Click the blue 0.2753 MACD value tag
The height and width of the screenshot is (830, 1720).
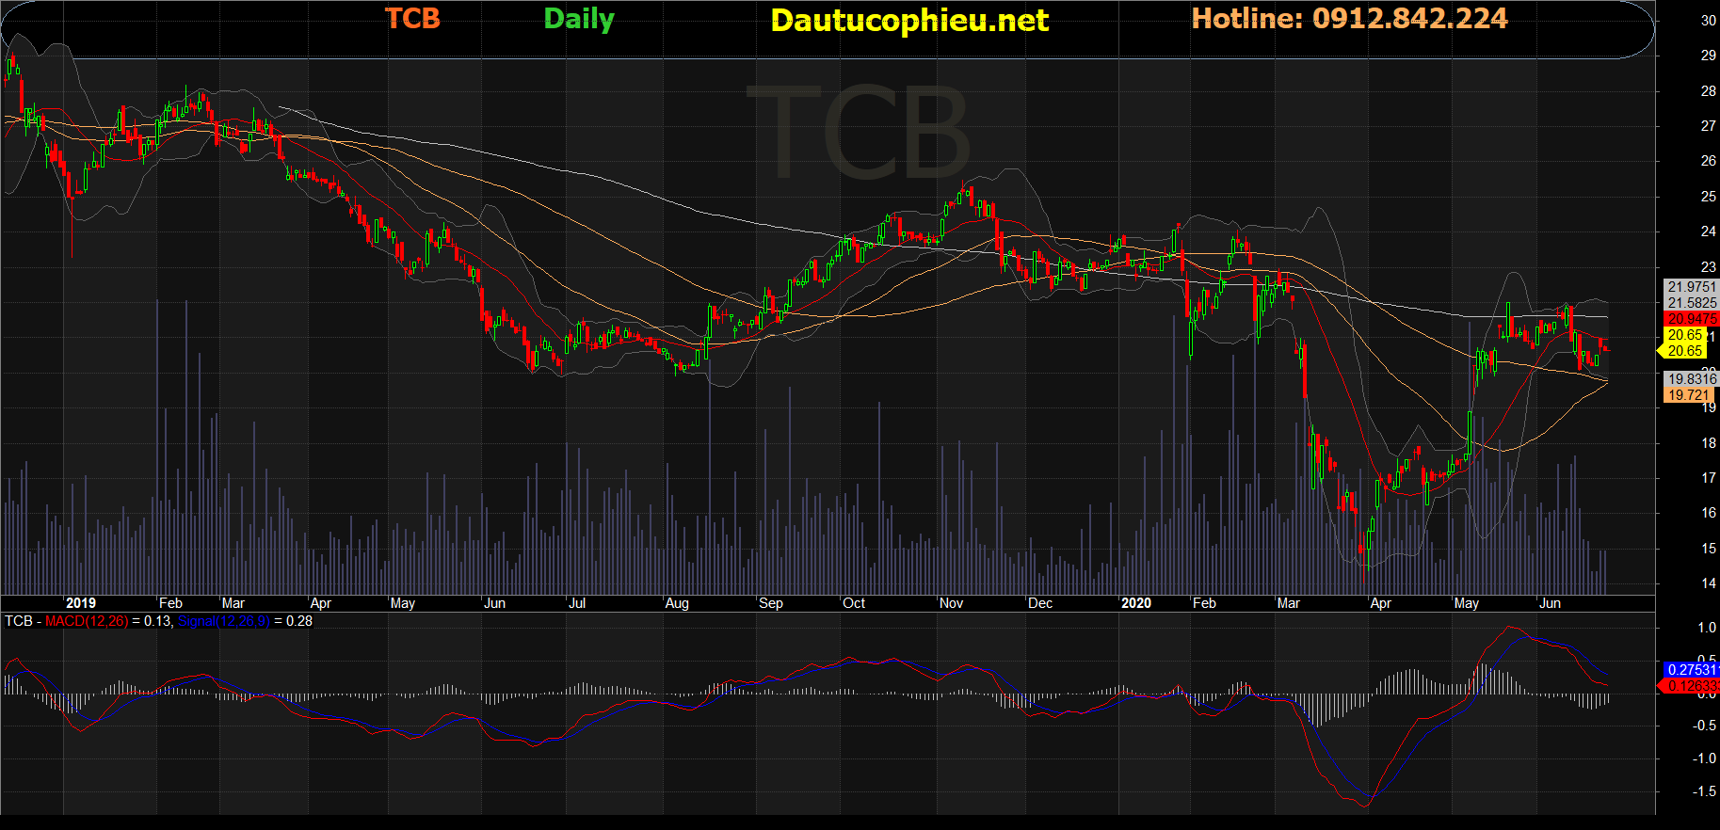[1691, 670]
